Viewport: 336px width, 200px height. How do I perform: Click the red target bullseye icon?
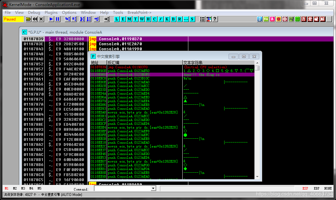point(285,19)
